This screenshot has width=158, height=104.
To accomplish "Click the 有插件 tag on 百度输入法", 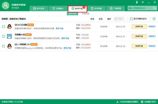I will click(x=28, y=35).
